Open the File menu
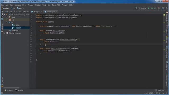This screenshot has height=95, width=169. (x=2, y=5)
